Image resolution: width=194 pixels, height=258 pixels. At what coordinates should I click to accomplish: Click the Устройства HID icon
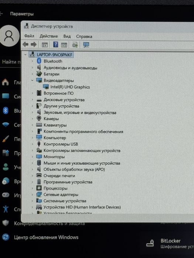coord(39,207)
